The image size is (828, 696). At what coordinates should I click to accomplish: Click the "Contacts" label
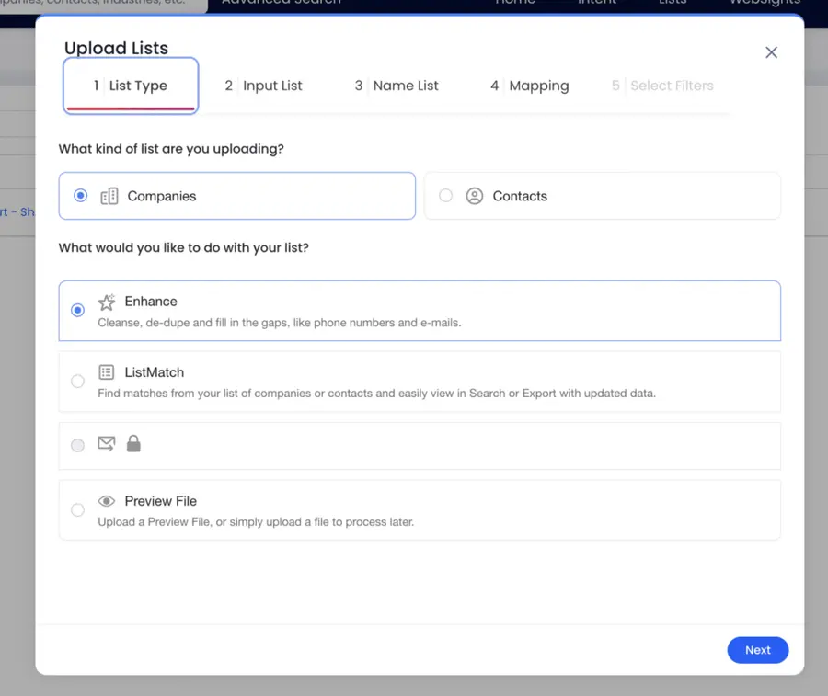[520, 196]
